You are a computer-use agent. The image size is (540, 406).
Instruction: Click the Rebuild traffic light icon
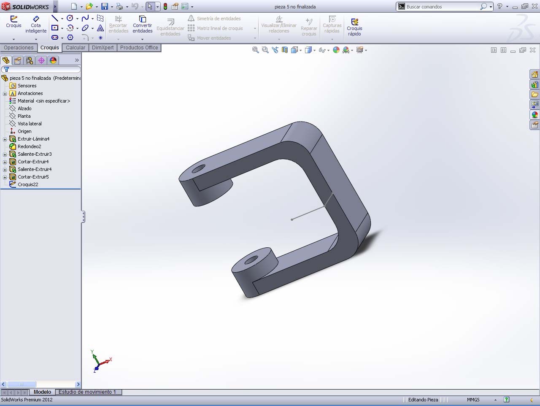(165, 6)
